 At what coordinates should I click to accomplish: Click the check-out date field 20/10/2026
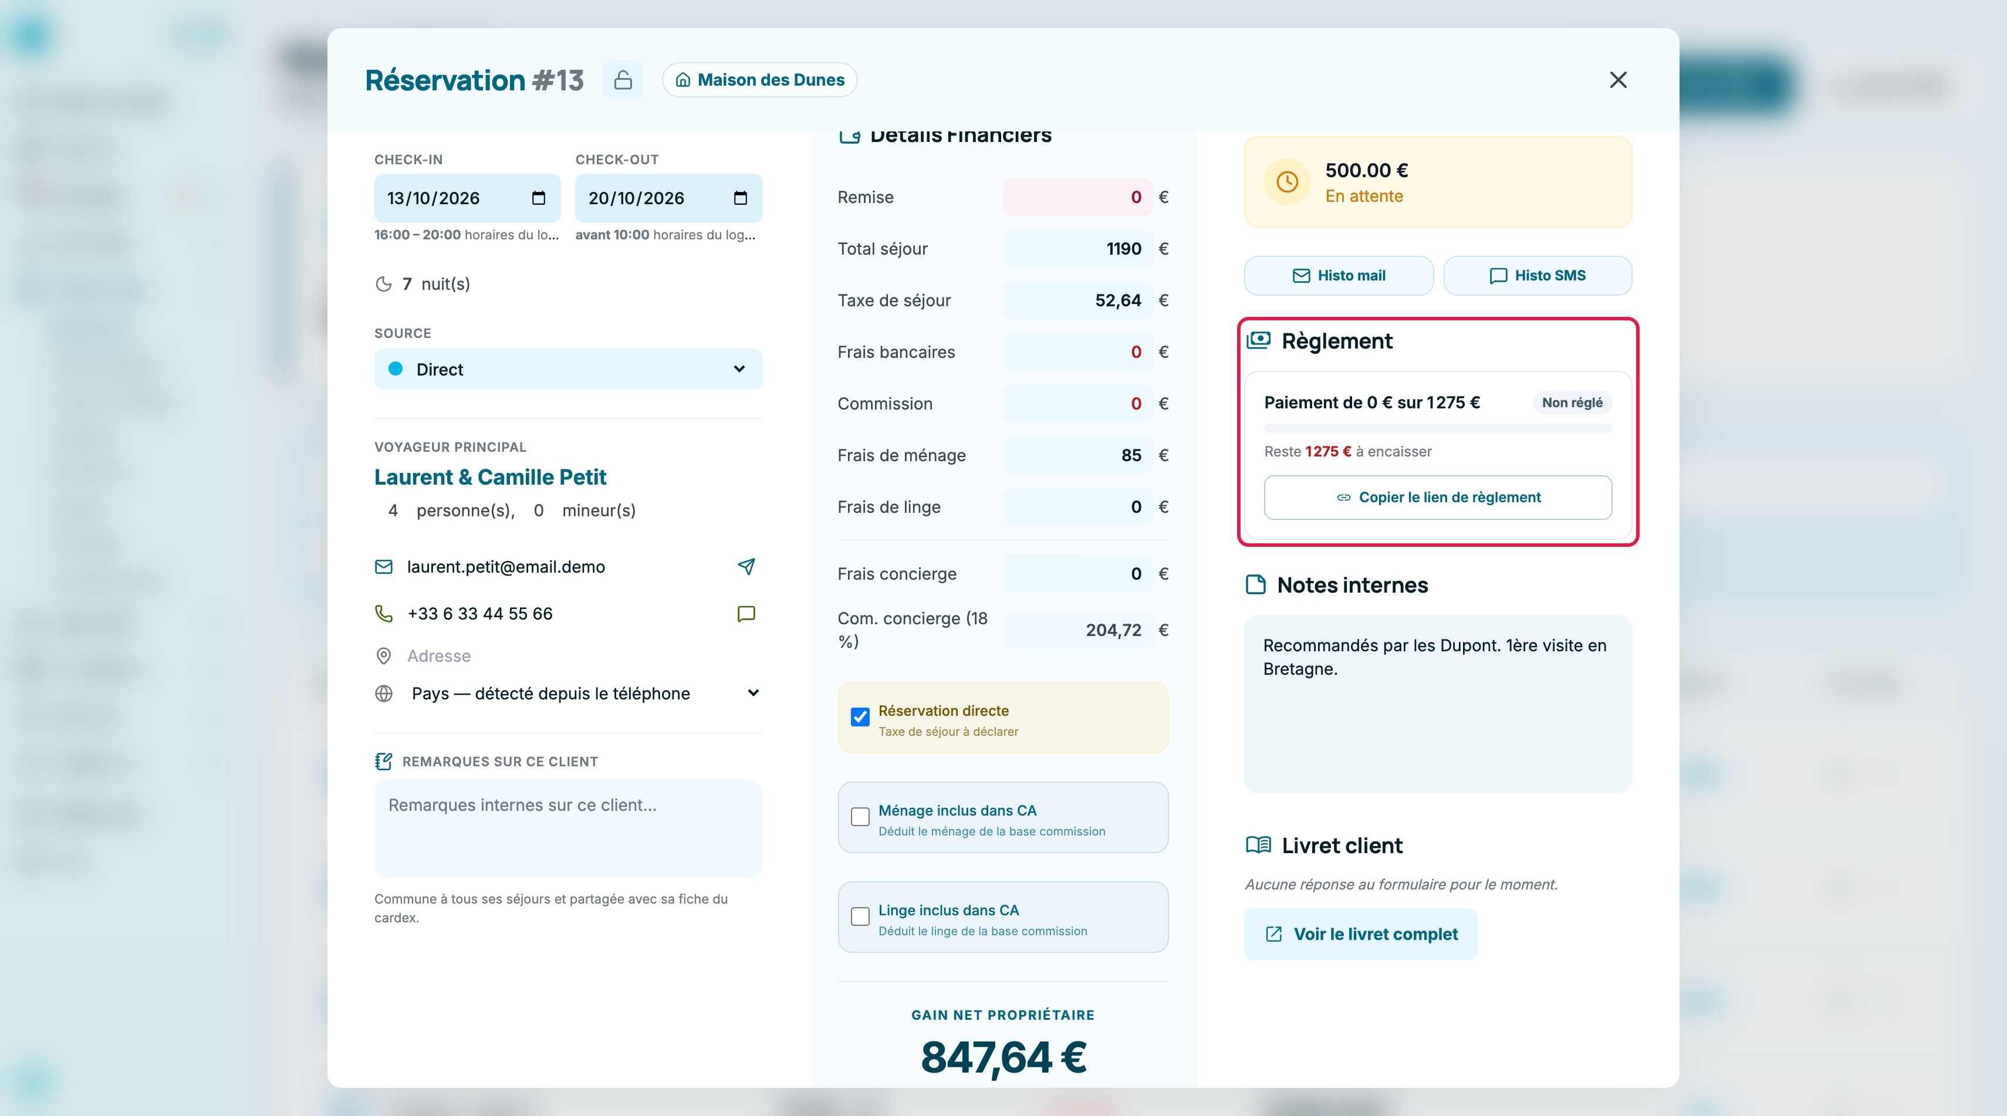[668, 198]
